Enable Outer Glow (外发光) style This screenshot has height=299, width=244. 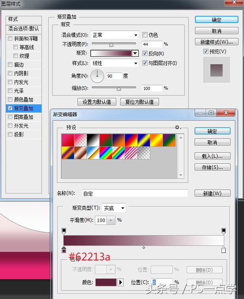coord(10,126)
